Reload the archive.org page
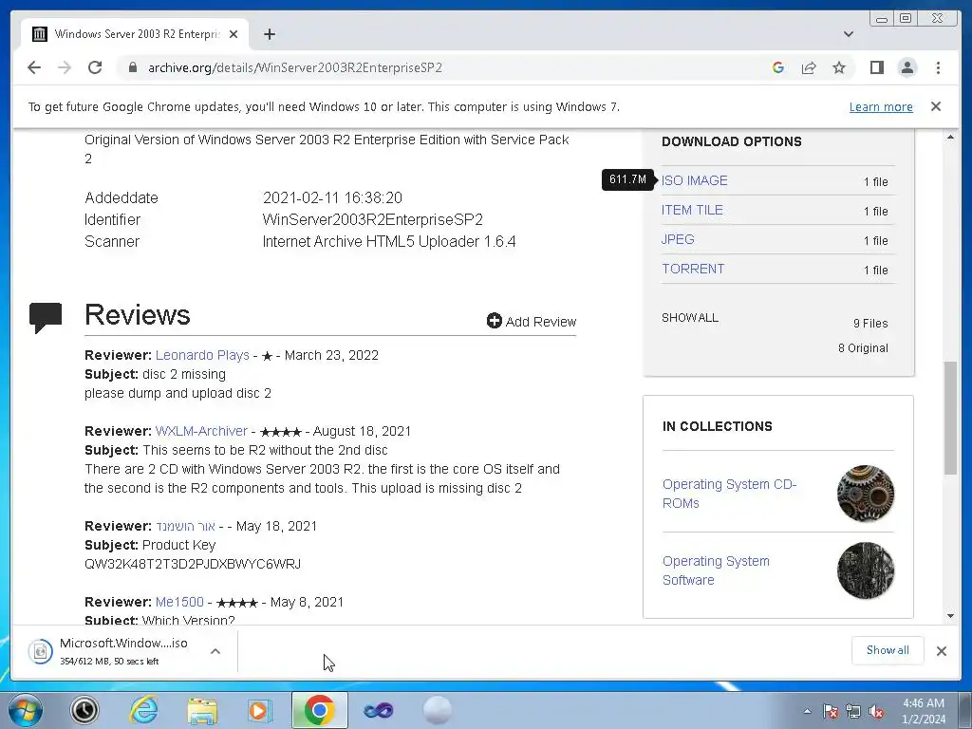The height and width of the screenshot is (729, 972). [x=95, y=67]
